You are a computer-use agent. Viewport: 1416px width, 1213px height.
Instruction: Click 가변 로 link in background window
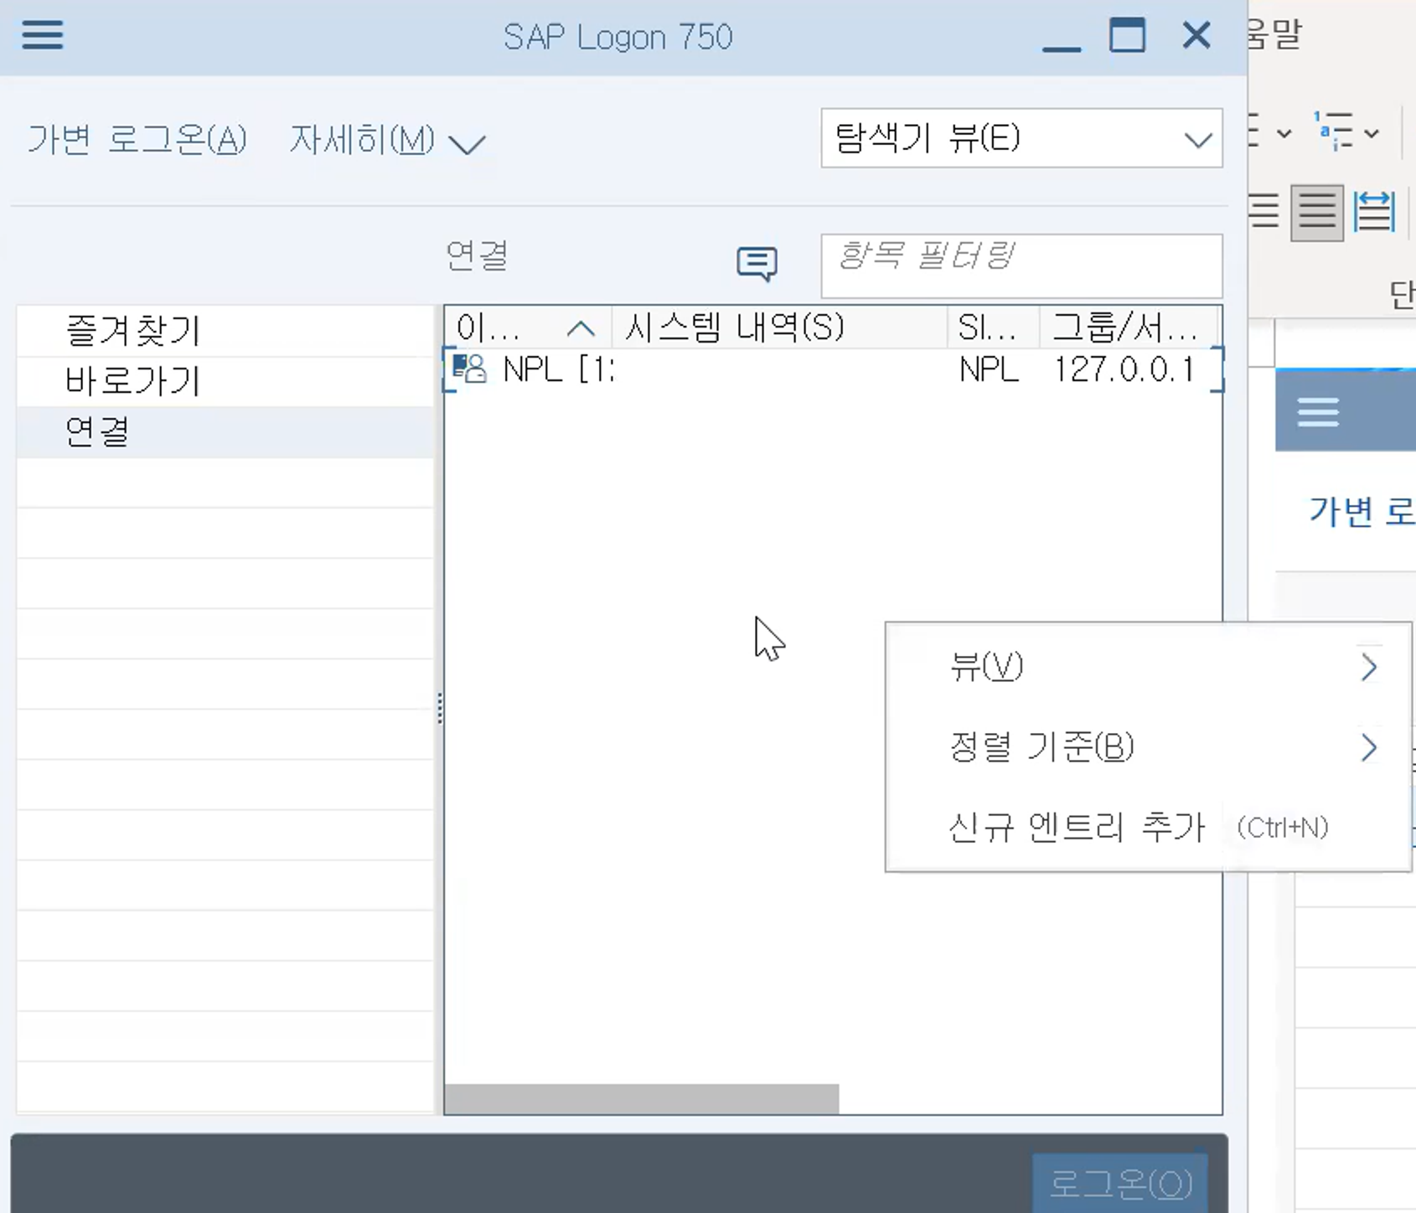pos(1362,511)
